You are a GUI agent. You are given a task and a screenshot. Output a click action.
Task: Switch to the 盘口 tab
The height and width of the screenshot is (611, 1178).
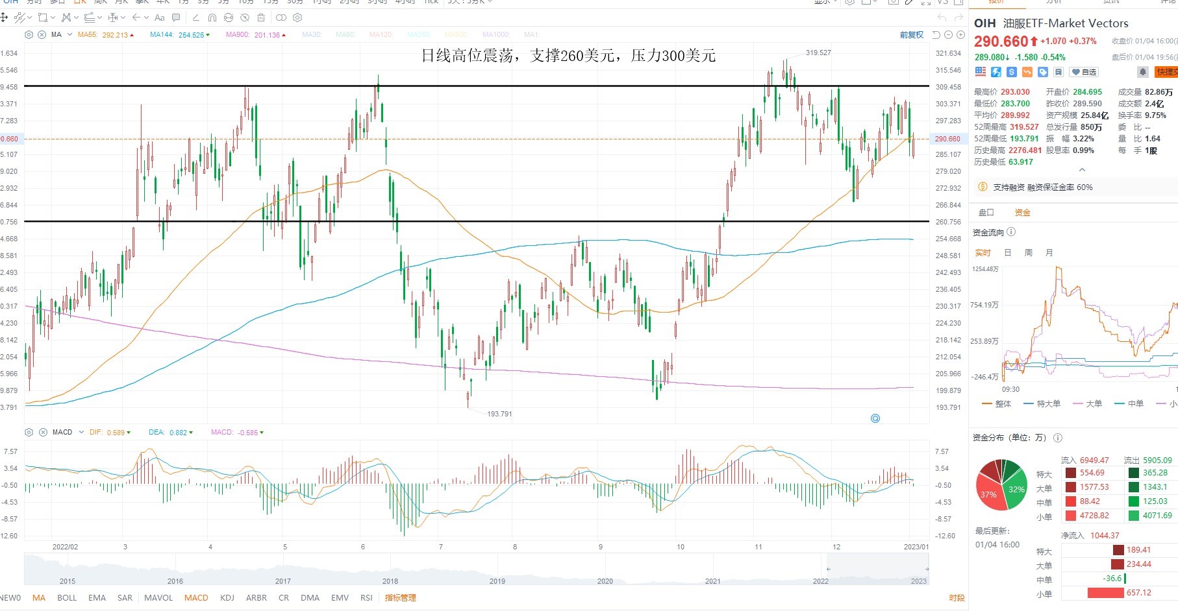pos(986,212)
